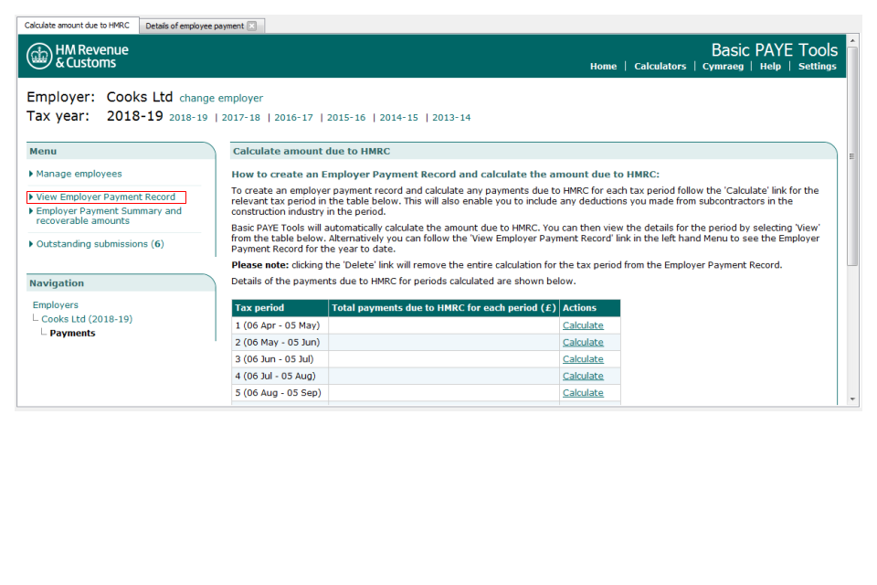Click the vertical scrollbar down arrow
Image resolution: width=877 pixels, height=585 pixels.
coord(852,399)
